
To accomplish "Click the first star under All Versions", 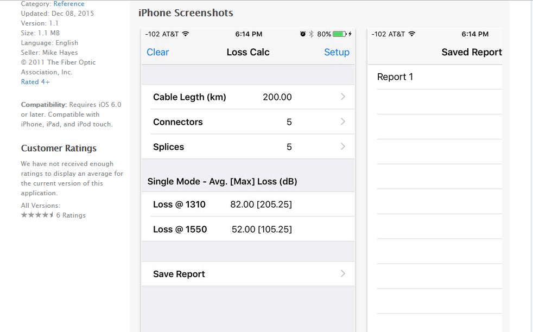I will coord(24,215).
